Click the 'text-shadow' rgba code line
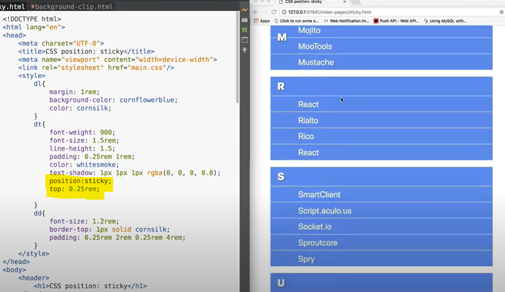 135,173
